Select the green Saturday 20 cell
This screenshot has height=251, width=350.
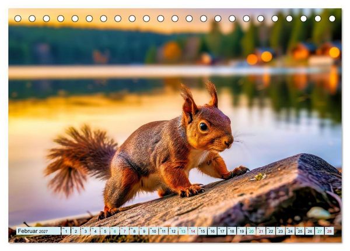251,231
